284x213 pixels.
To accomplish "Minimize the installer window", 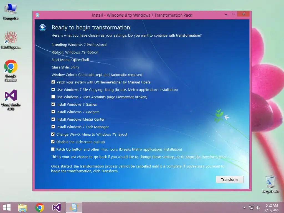I will tap(226, 14).
